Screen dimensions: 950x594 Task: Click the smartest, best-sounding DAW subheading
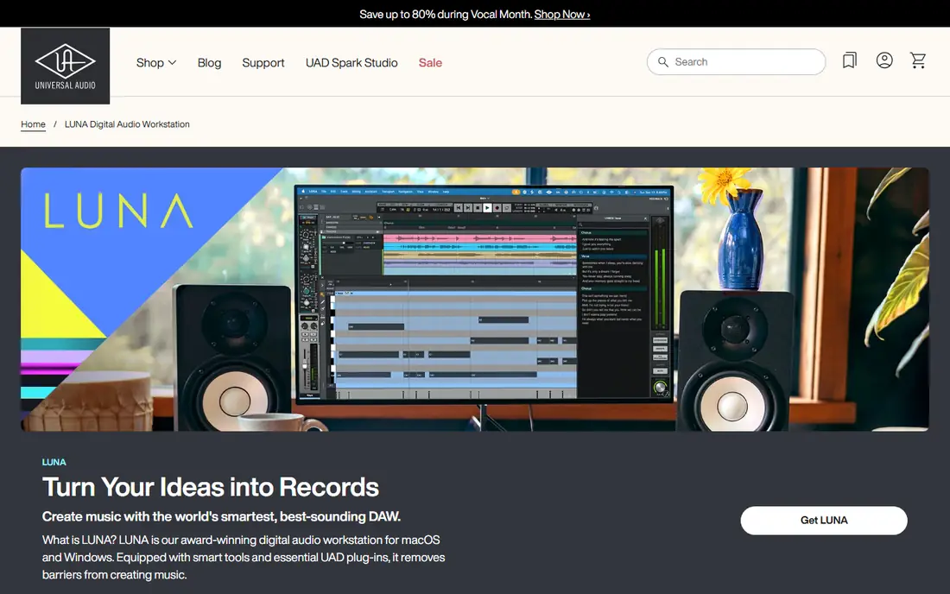[x=221, y=516]
